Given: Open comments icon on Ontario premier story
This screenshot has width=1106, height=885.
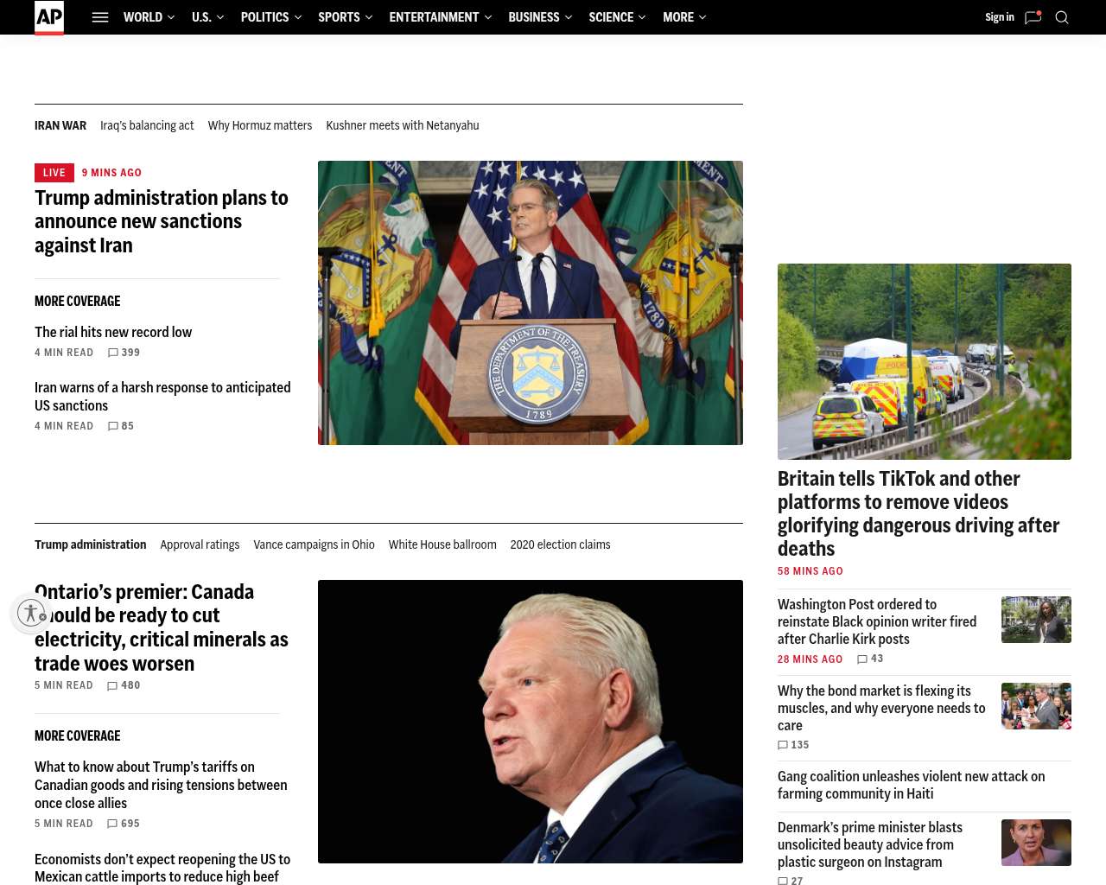Looking at the screenshot, I should pos(112,685).
